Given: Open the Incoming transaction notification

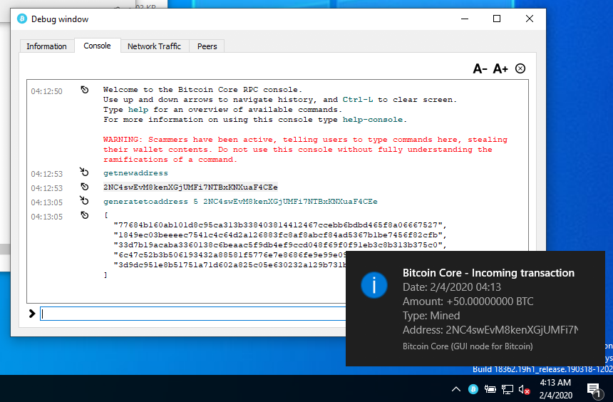Looking at the screenshot, I should (x=475, y=309).
